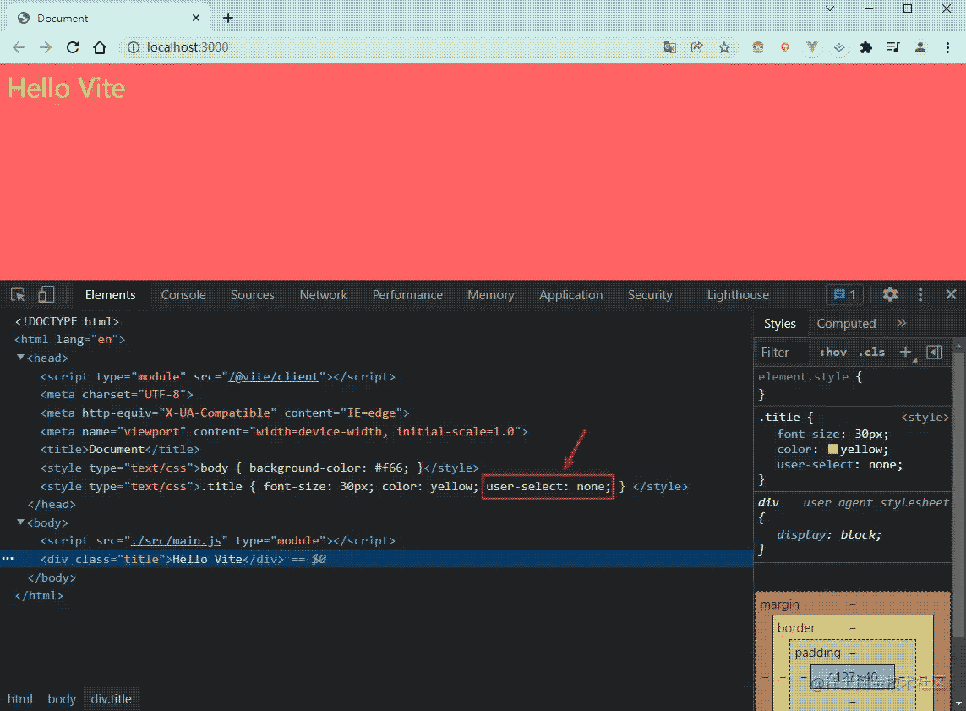The width and height of the screenshot is (966, 711).
Task: Select the Styles sidebar tab
Action: tap(780, 324)
